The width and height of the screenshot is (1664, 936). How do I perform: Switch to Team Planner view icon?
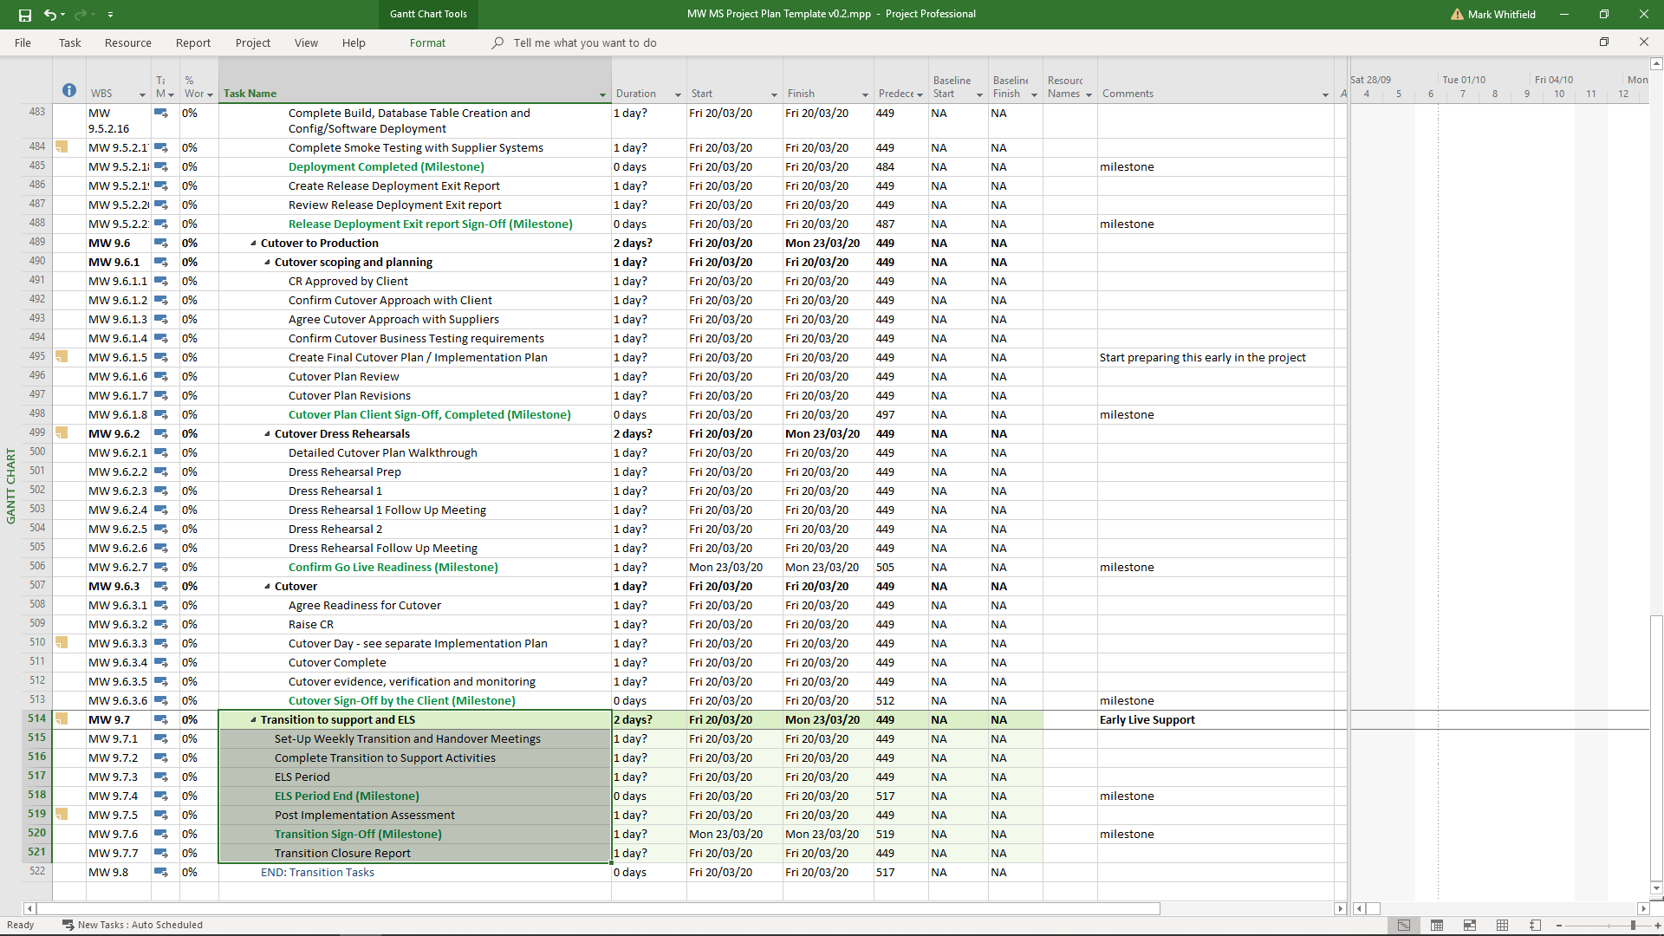pos(1470,925)
